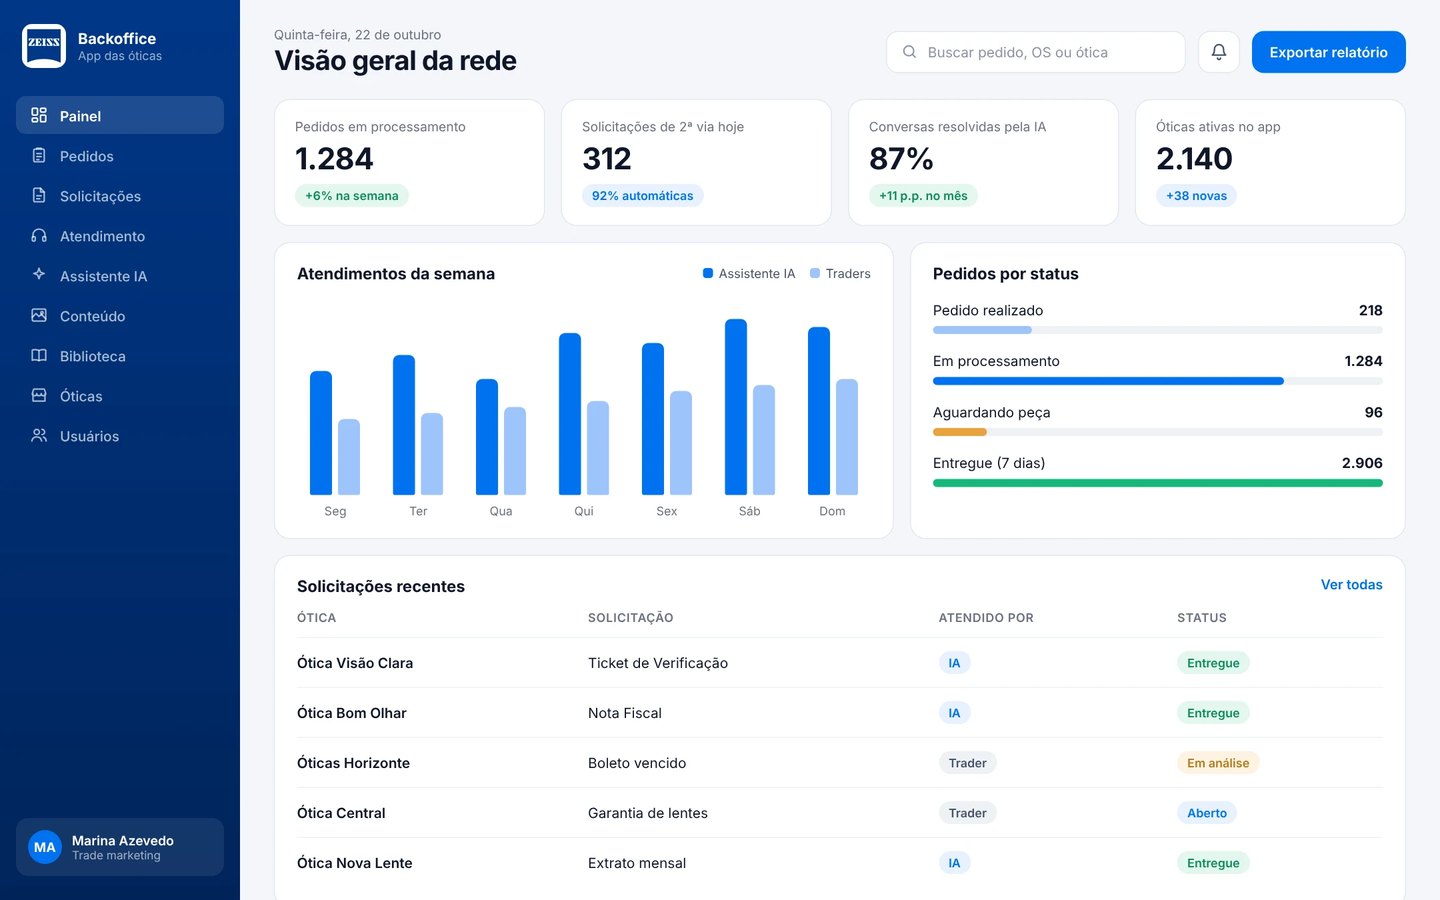Click the search magnifier icon
The height and width of the screenshot is (900, 1440).
pos(909,52)
